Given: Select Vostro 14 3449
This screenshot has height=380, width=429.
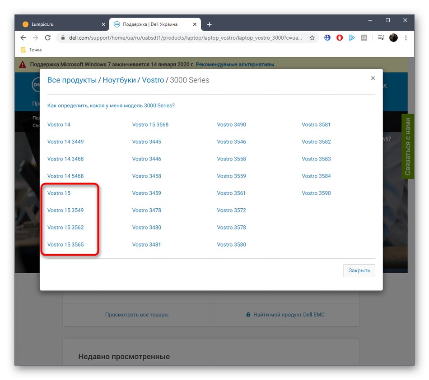Looking at the screenshot, I should [x=65, y=142].
